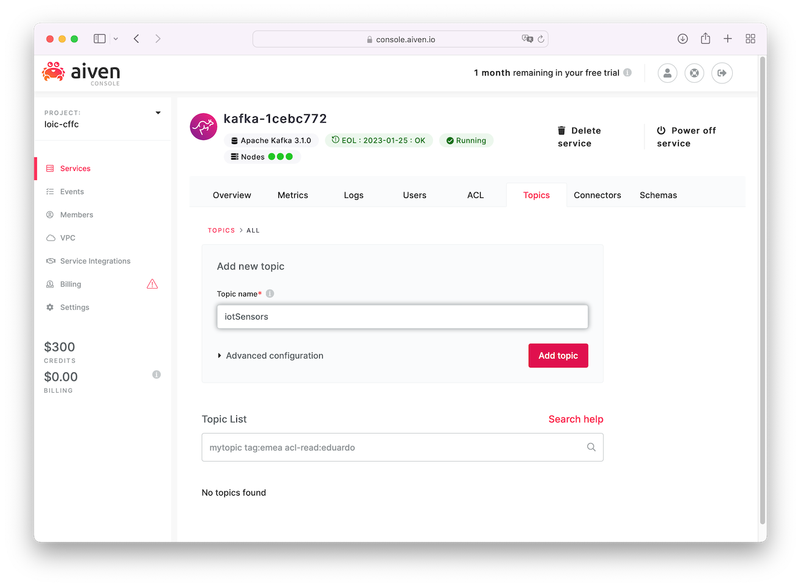This screenshot has height=587, width=801.
Task: Open the help lifebuoy icon
Action: click(x=694, y=73)
